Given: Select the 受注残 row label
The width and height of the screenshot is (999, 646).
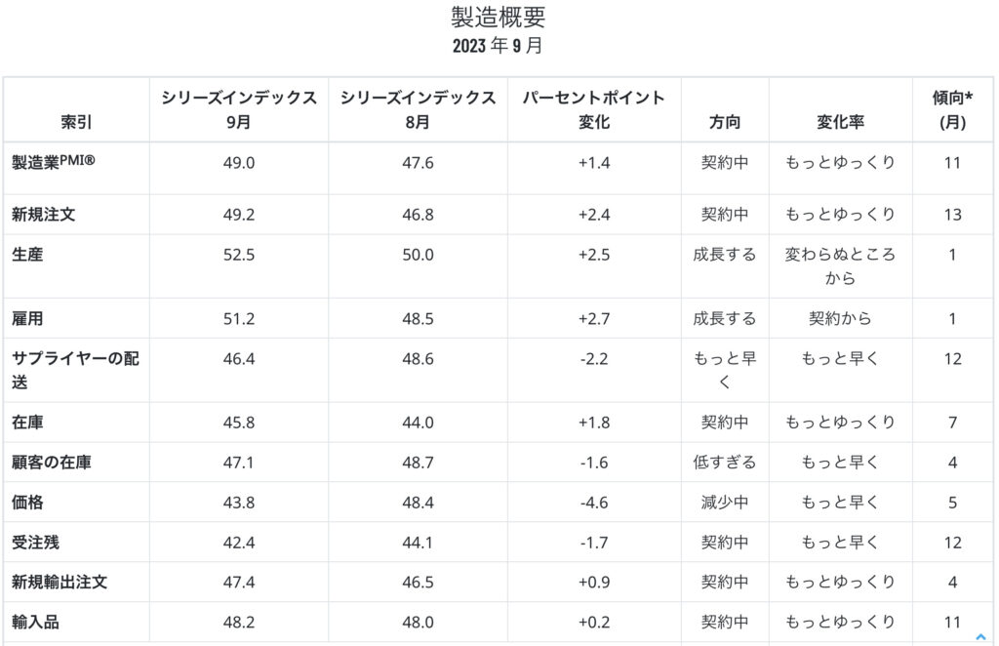Looking at the screenshot, I should tap(36, 543).
